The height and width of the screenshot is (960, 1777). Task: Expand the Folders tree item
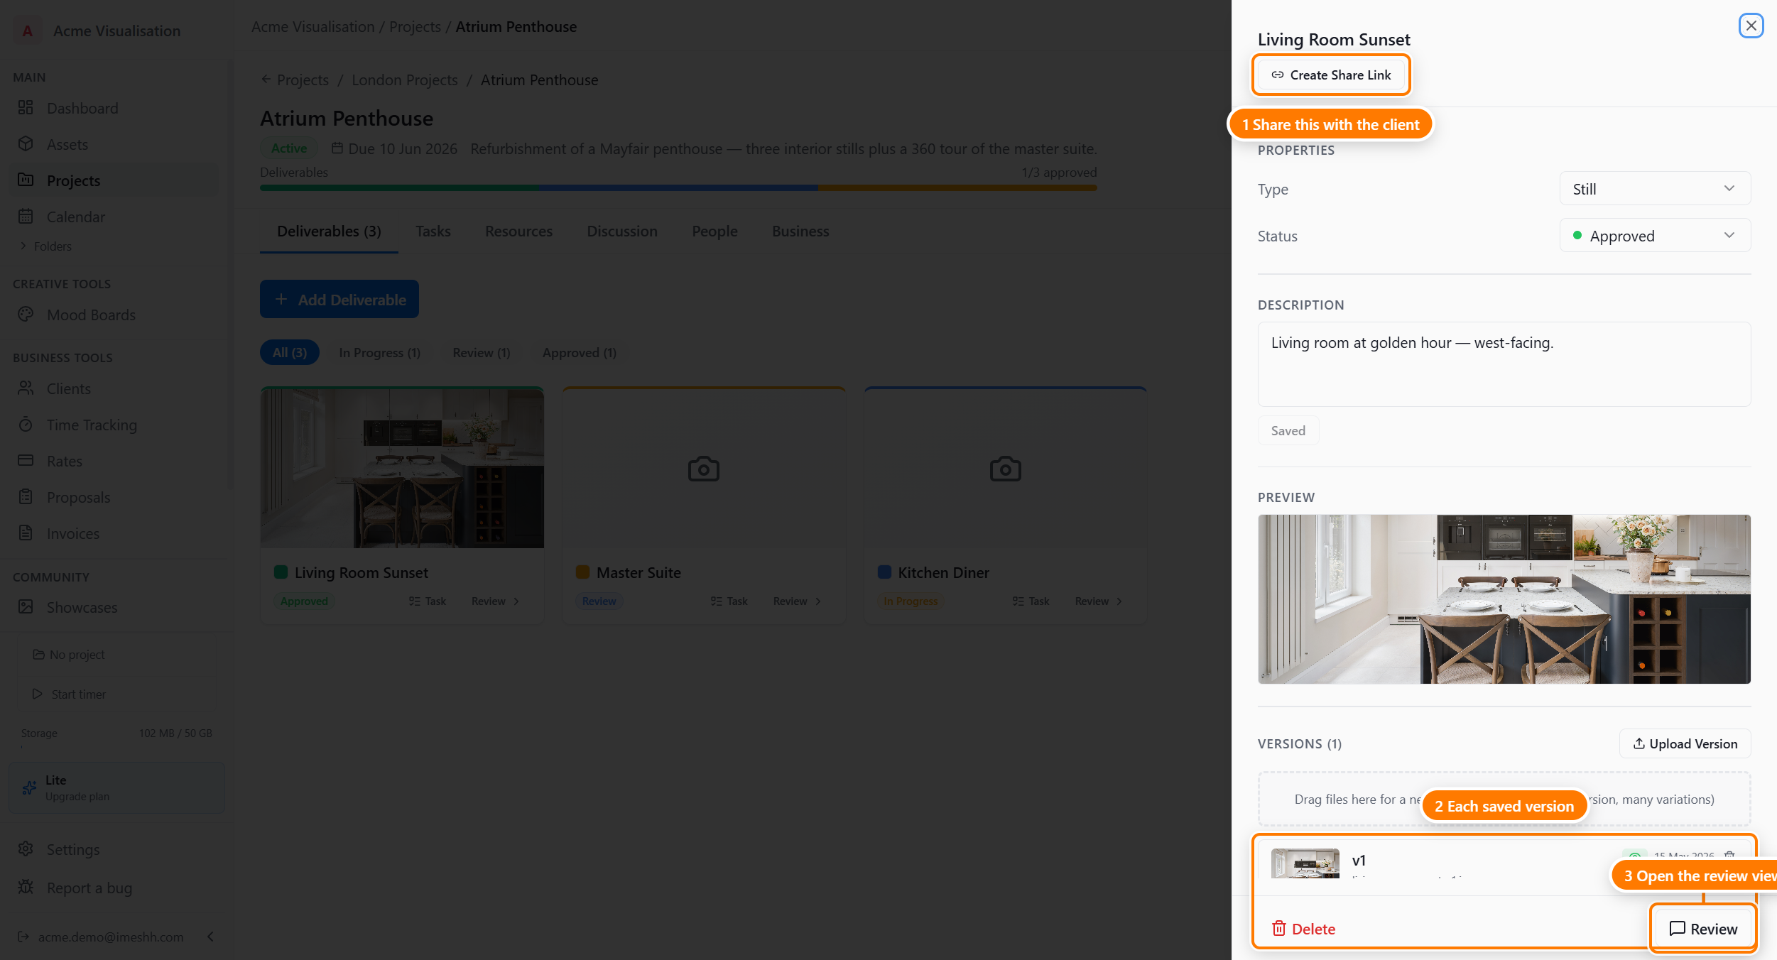[46, 246]
